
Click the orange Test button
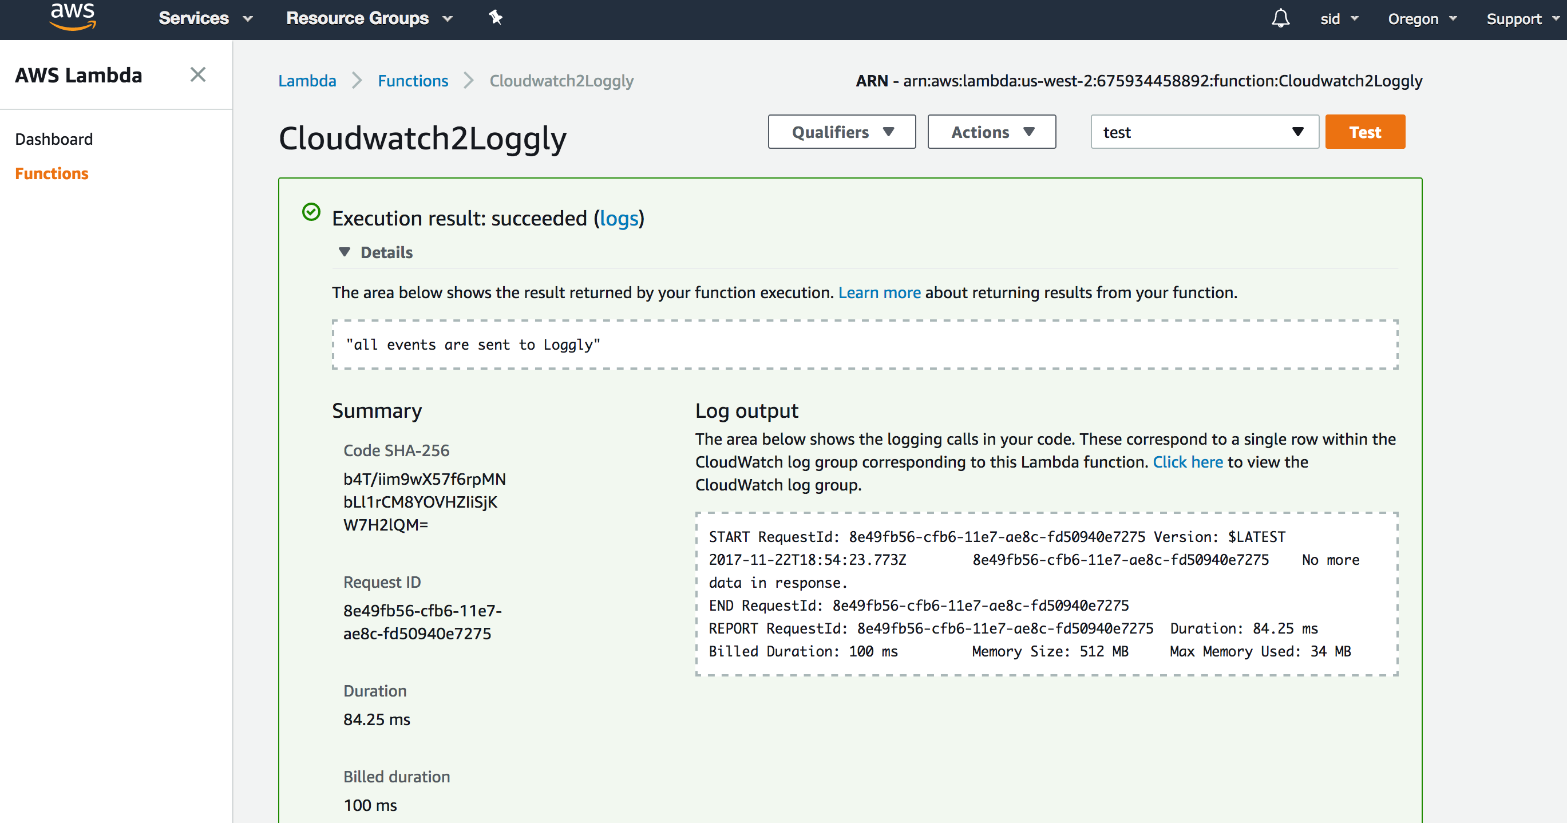(x=1364, y=132)
